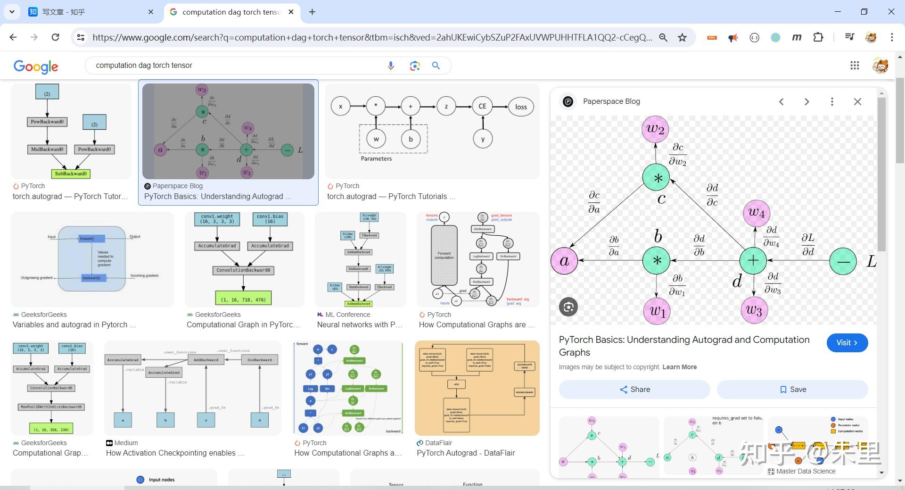Viewport: 905px width, 490px height.
Task: Open the Google account avatar
Action: click(x=880, y=66)
